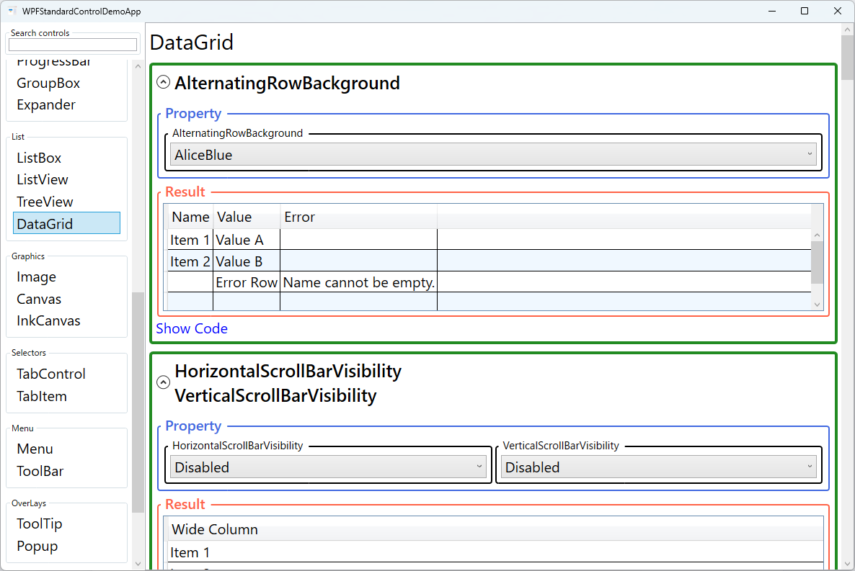Select ToolTip in the OverLays group
This screenshot has width=855, height=571.
[40, 523]
